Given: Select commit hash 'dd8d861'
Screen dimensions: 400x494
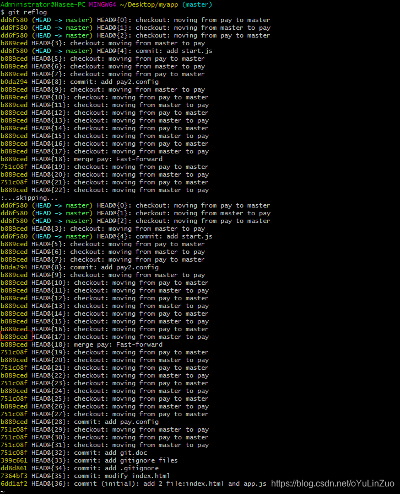Looking at the screenshot, I should [14, 468].
